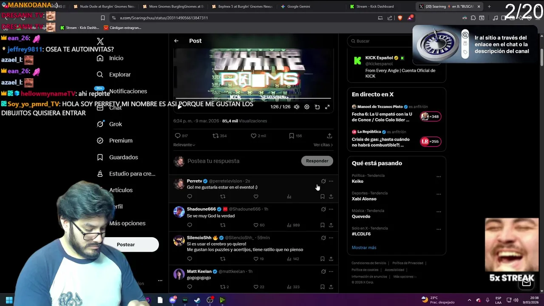Play the White Rooms video

(x=179, y=107)
